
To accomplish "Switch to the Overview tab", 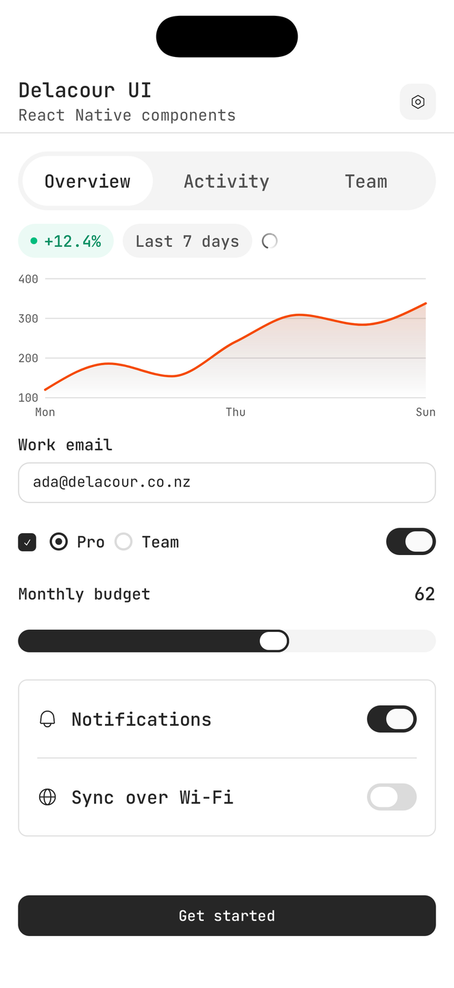I will (88, 181).
